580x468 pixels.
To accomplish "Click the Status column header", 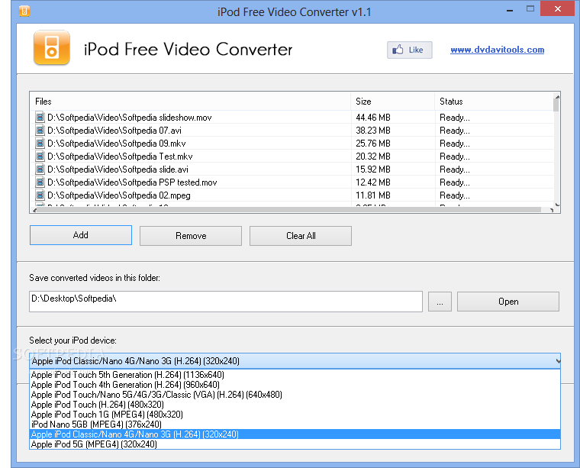I will (x=494, y=102).
